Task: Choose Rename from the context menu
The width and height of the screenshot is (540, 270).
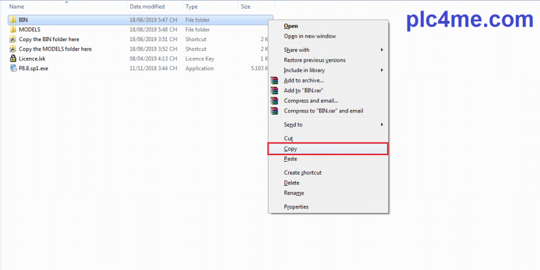Action: click(294, 193)
